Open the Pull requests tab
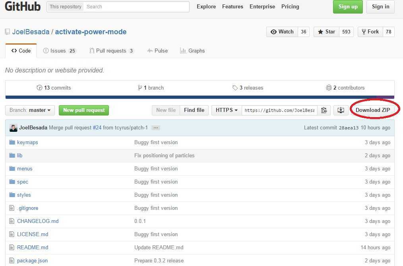The image size is (403, 266). pos(112,51)
